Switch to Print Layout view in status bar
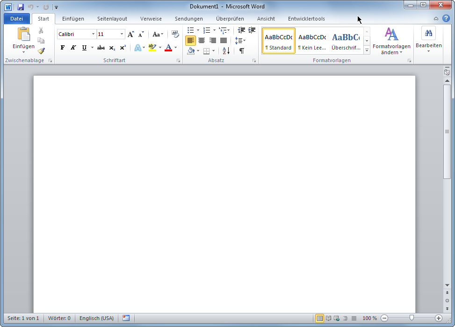Viewport: 455px width, 327px height. click(x=319, y=318)
